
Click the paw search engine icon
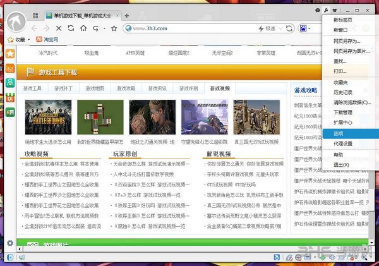coord(304,28)
